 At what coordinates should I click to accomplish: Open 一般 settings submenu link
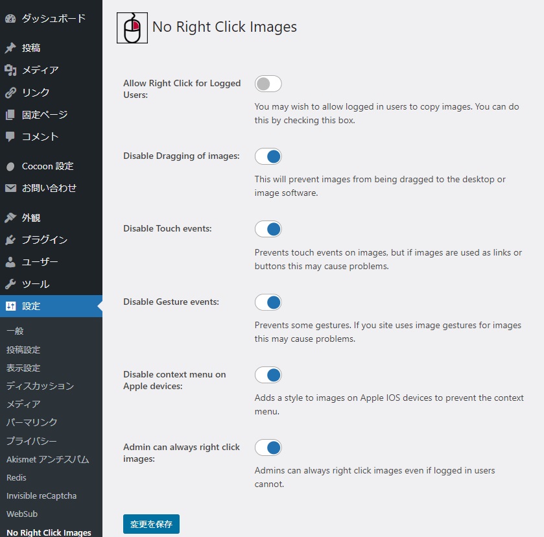[15, 331]
